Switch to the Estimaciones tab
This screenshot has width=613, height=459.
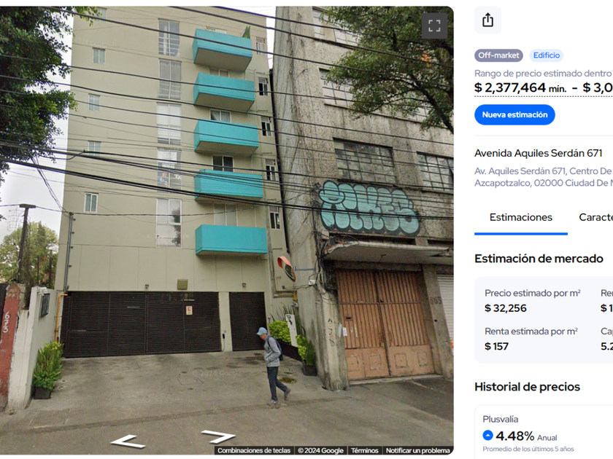521,217
